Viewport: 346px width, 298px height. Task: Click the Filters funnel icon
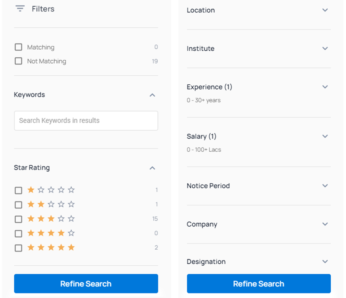pos(20,8)
